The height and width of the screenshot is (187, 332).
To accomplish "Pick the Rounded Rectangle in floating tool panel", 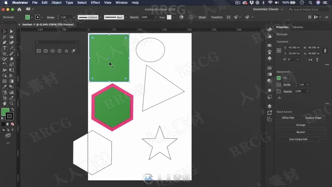I will (x=46, y=51).
